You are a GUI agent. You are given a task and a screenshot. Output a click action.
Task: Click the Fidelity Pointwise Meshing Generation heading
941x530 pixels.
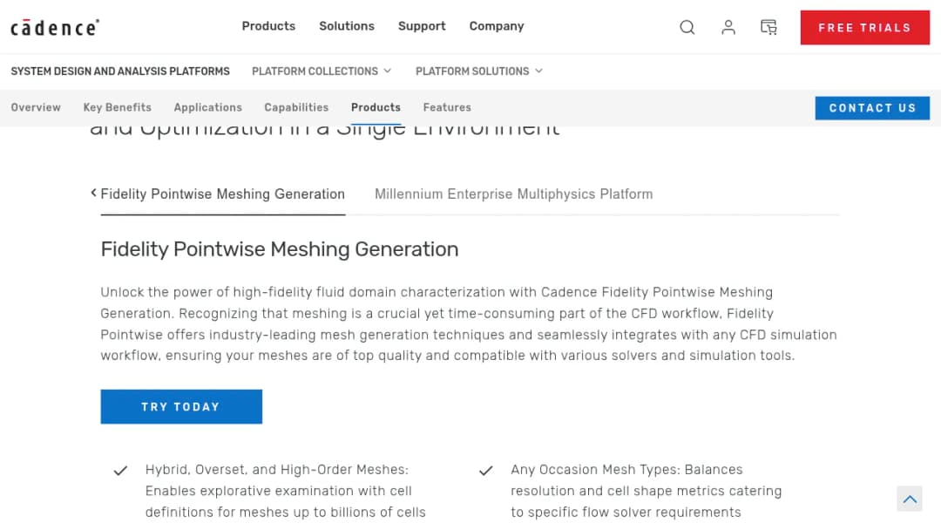pyautogui.click(x=280, y=249)
